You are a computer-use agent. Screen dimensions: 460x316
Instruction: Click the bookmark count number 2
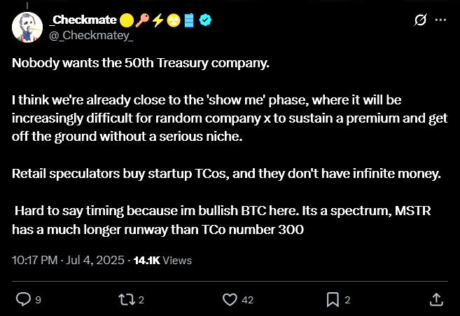tap(347, 300)
